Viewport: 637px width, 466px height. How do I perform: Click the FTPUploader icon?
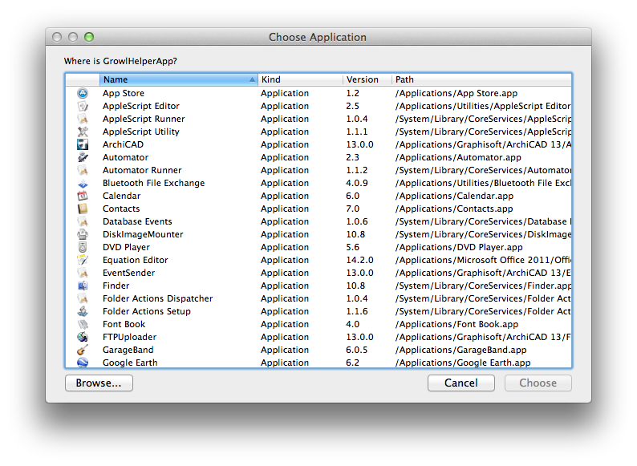83,337
